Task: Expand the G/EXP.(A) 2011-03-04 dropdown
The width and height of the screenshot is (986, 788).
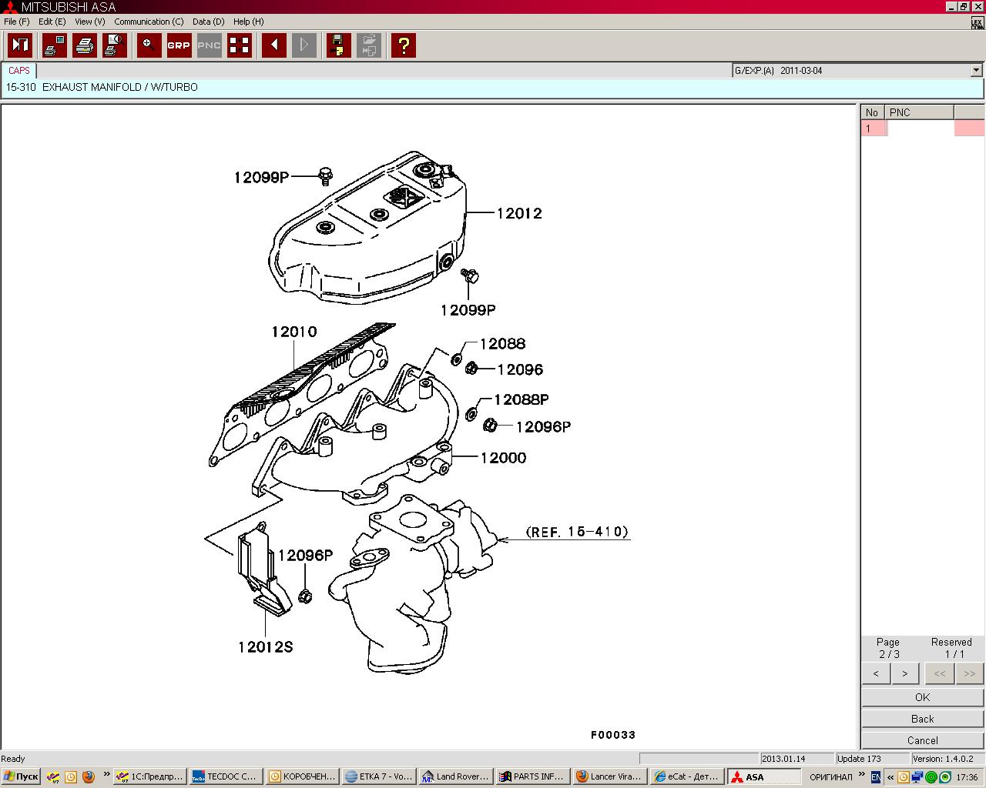Action: (976, 71)
